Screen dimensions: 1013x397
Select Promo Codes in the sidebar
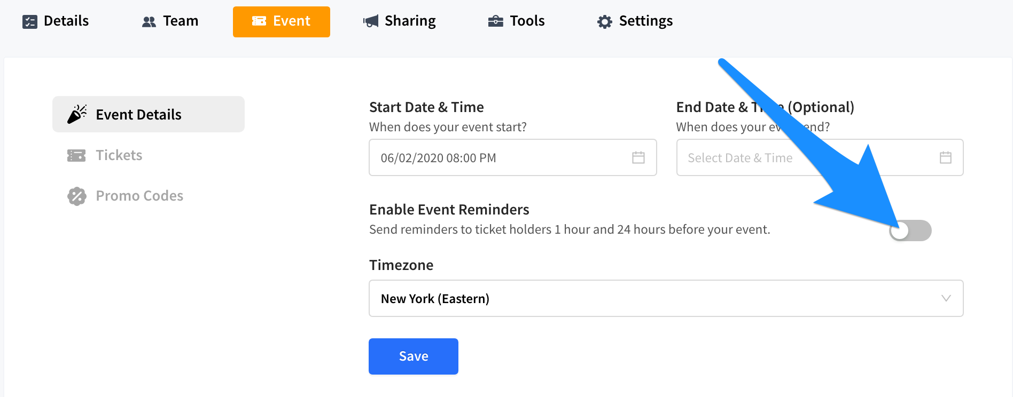[139, 196]
